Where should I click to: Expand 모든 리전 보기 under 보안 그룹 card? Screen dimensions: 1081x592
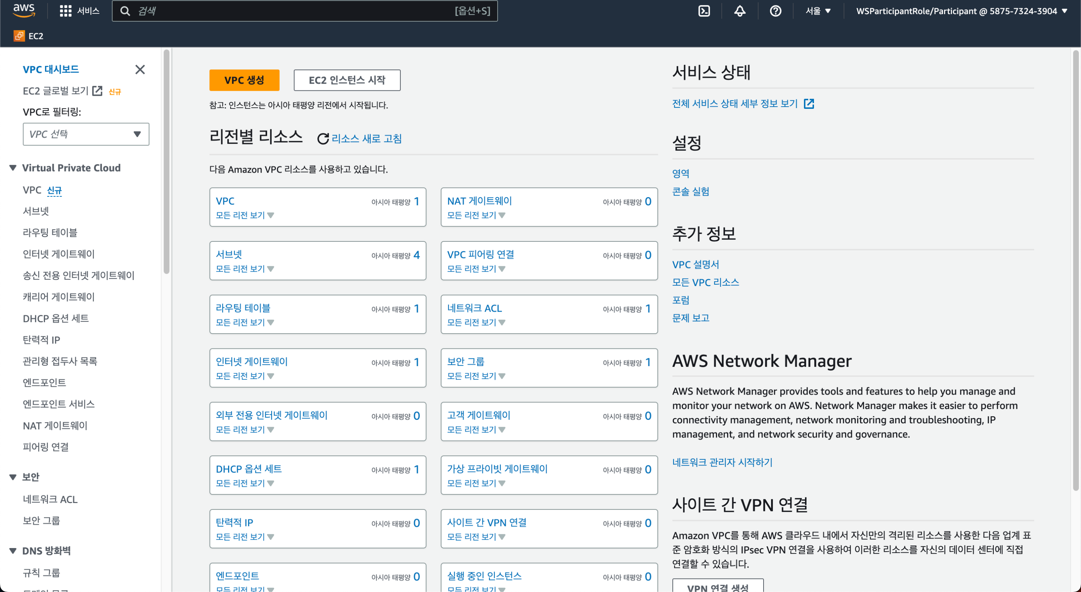tap(476, 376)
